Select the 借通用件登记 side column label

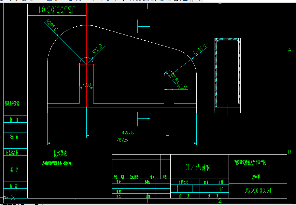(12, 103)
